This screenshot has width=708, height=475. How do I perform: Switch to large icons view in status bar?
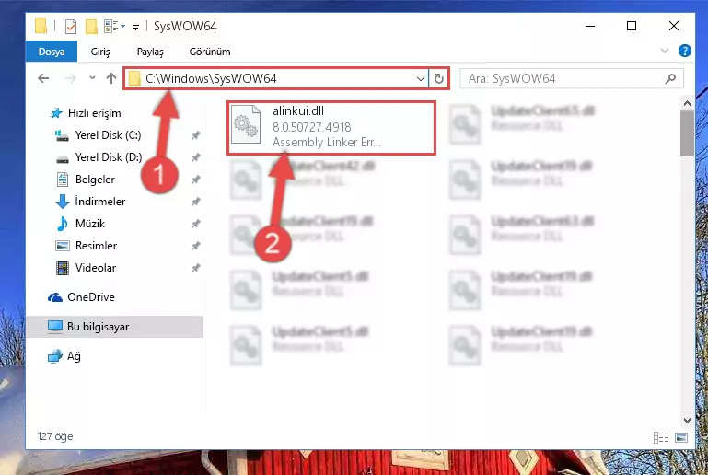point(681,437)
